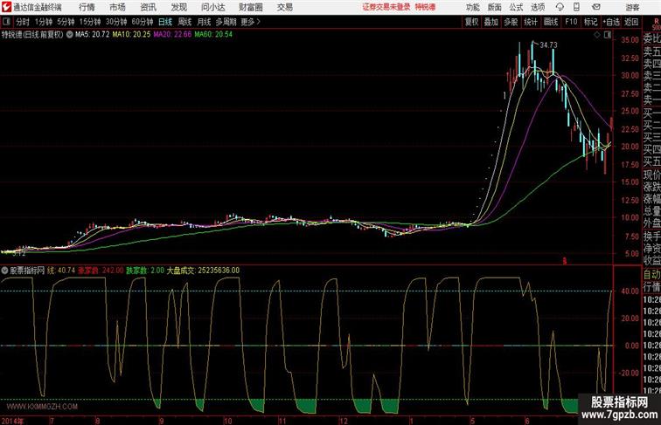Switch to the 30分钟 period
This screenshot has width=661, height=425.
pyautogui.click(x=116, y=22)
